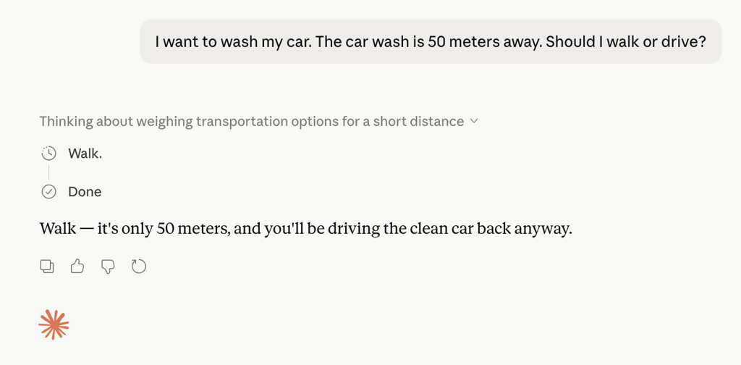
Task: Copy the assistant's response
Action: 47,267
